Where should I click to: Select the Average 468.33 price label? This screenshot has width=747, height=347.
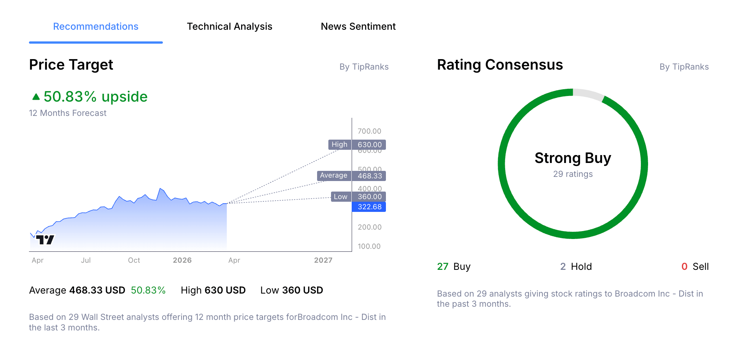pos(351,175)
